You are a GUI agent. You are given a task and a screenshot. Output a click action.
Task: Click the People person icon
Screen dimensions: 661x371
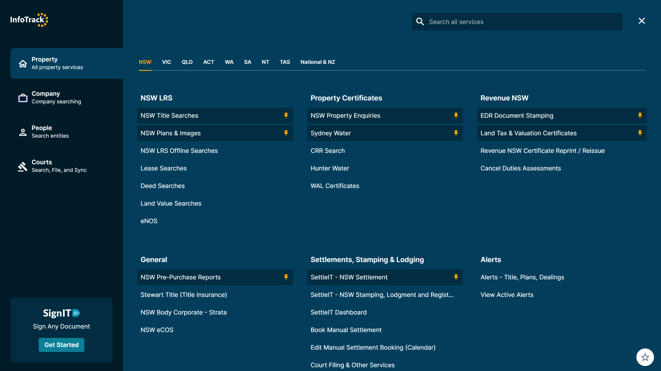[23, 132]
